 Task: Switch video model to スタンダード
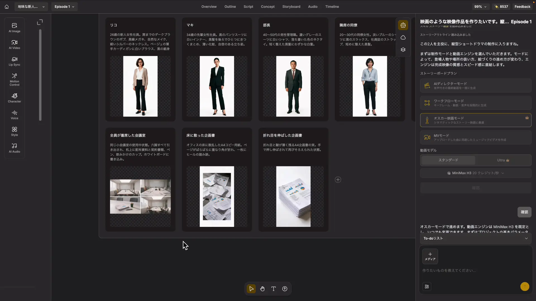448,160
